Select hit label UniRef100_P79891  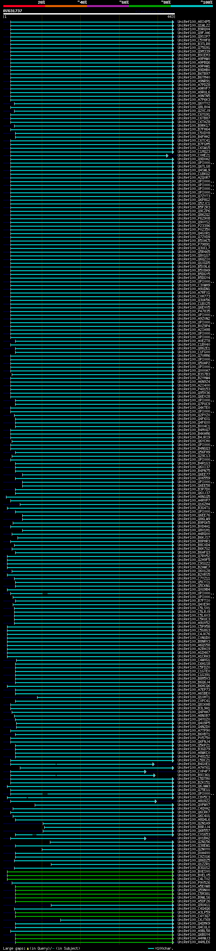click(x=194, y=244)
